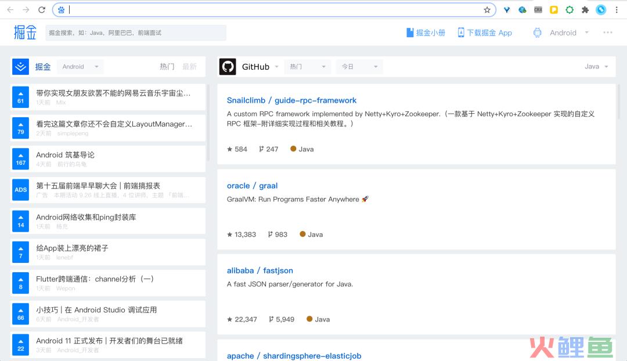Image resolution: width=627 pixels, height=361 pixels.
Task: Open article 小技巧 | 在 Android Studio 调试应用
Action: 96,310
